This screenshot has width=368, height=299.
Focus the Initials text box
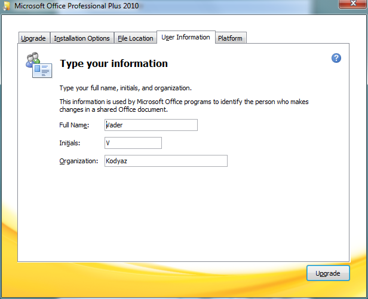coord(133,143)
